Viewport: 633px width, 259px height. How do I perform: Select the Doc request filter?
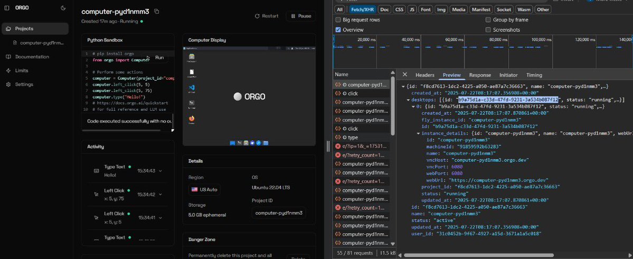385,9
